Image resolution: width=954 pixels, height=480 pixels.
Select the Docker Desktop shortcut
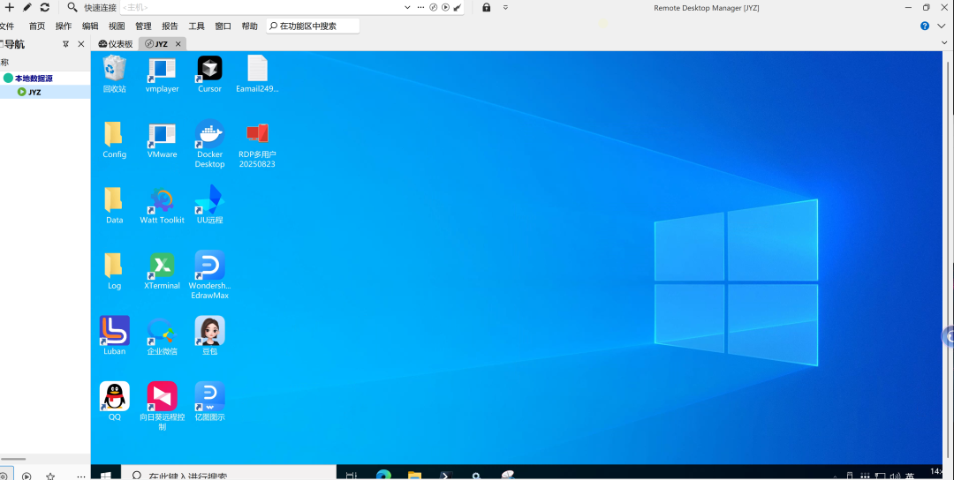(x=209, y=144)
